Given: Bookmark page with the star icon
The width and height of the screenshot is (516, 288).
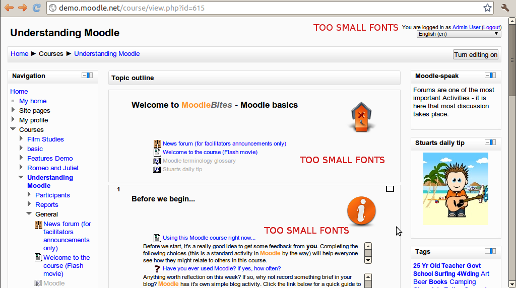Looking at the screenshot, I should (x=487, y=8).
